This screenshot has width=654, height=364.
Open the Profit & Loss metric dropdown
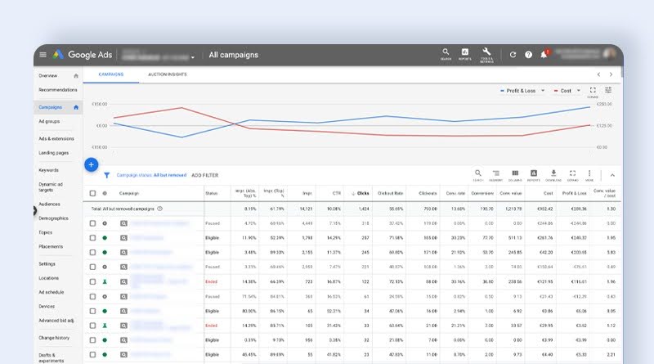coord(543,91)
